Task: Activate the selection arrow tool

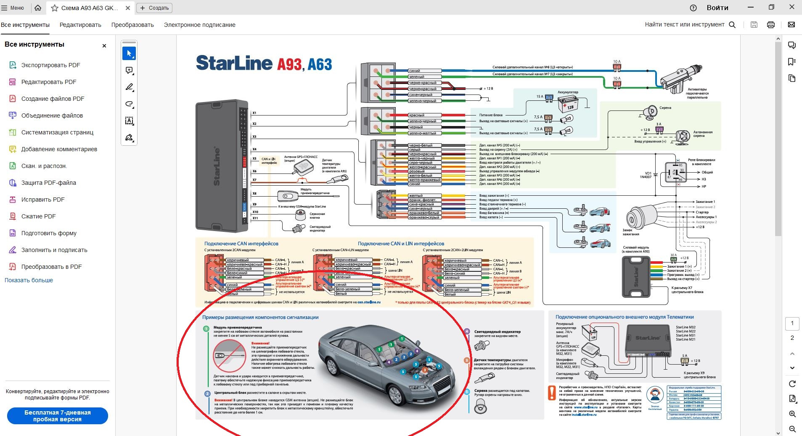Action: coord(129,54)
